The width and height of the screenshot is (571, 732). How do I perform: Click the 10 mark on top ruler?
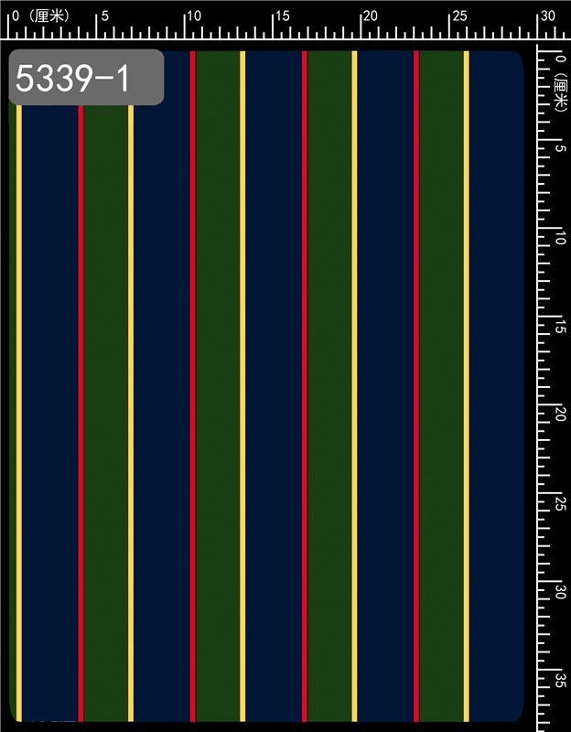coord(194,16)
